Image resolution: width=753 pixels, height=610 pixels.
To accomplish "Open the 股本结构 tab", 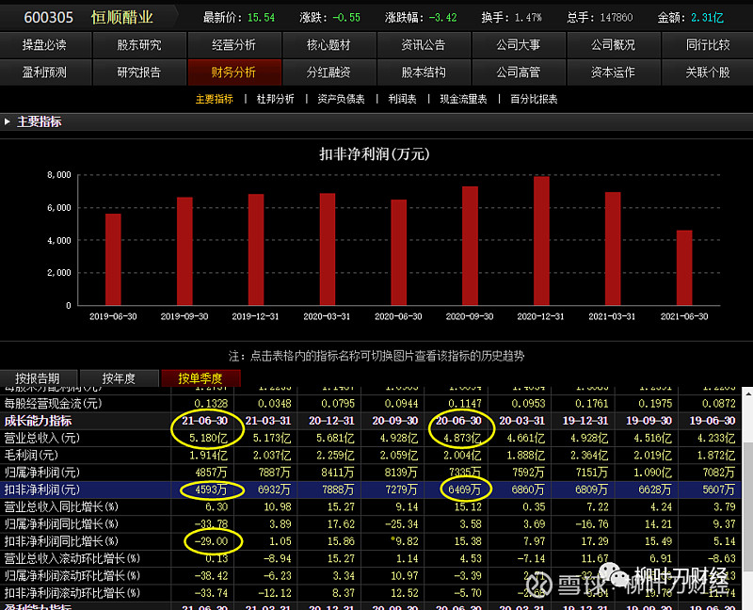I will click(424, 72).
